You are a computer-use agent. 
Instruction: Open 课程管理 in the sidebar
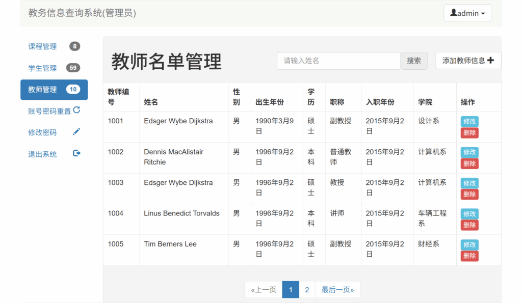pyautogui.click(x=42, y=47)
